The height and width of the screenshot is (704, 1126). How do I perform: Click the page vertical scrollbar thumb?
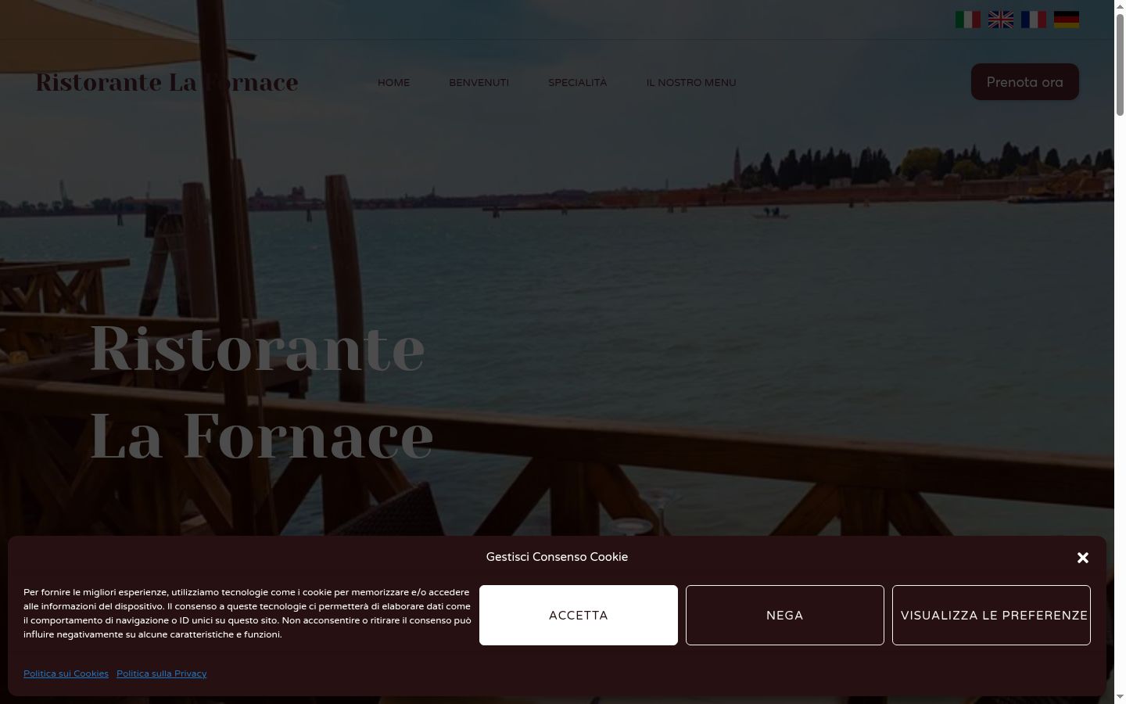[1120, 64]
